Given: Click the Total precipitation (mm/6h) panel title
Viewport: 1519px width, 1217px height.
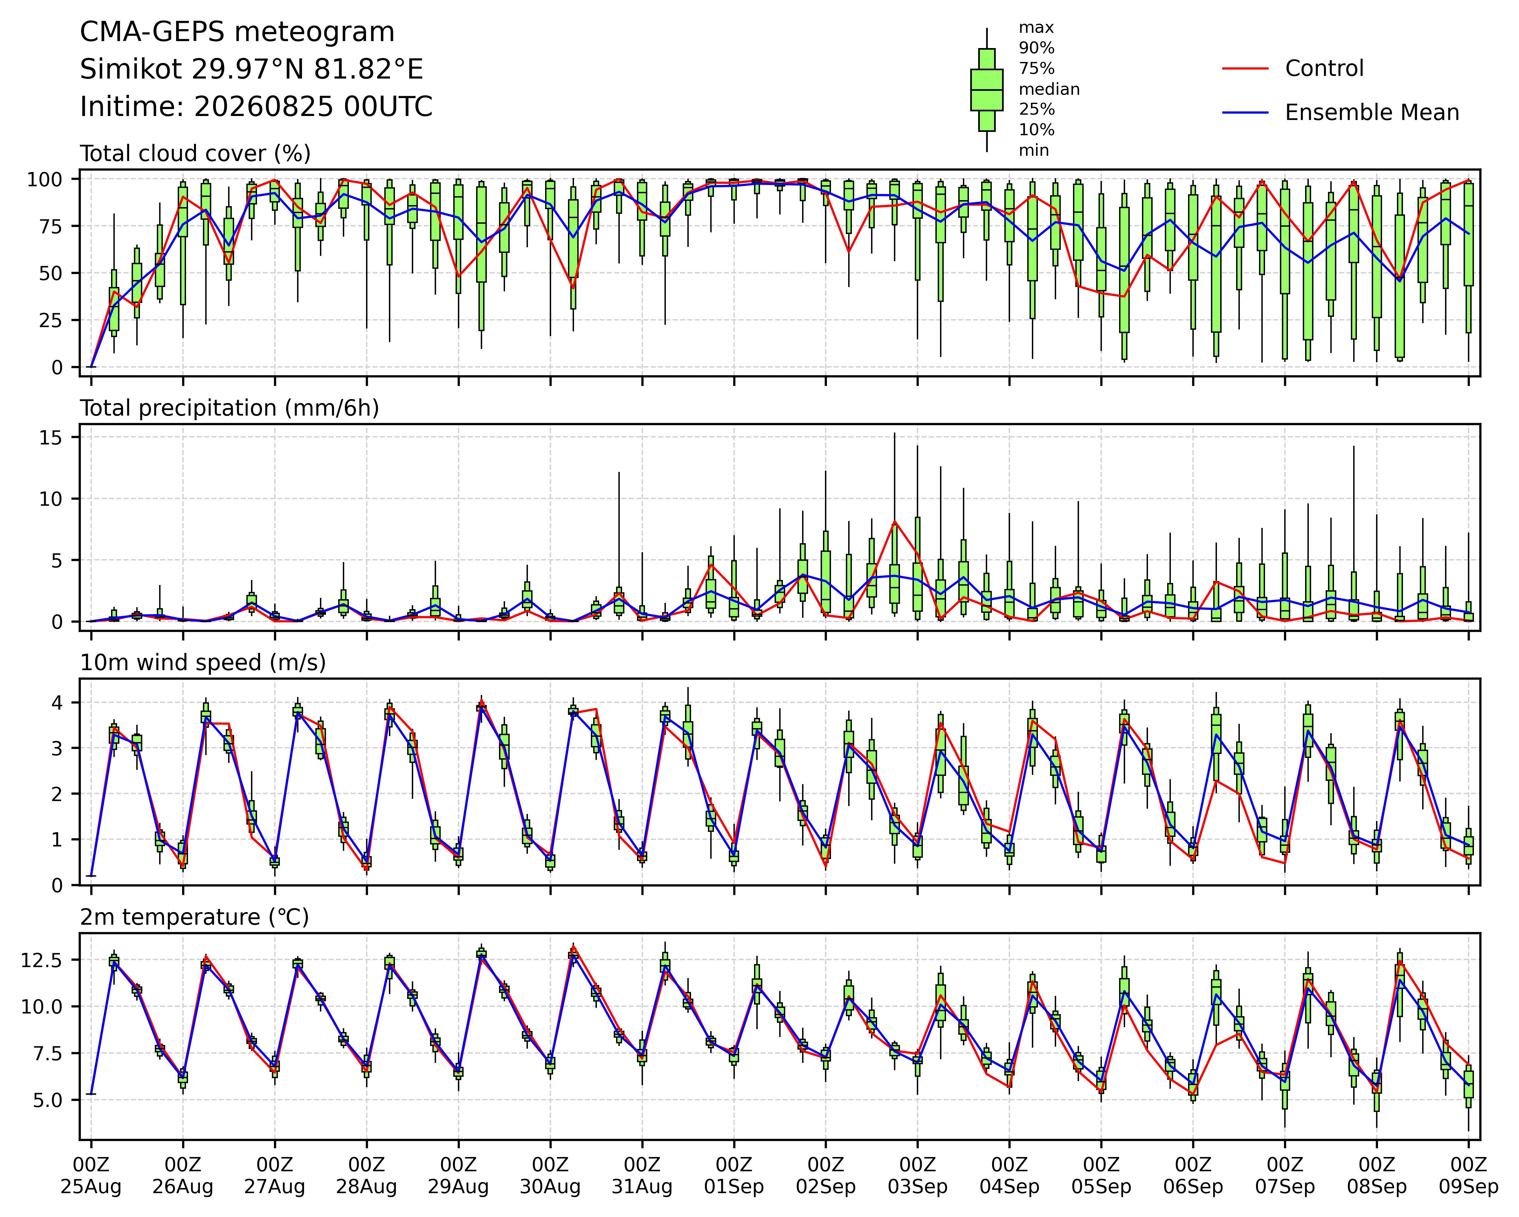Looking at the screenshot, I should (230, 408).
